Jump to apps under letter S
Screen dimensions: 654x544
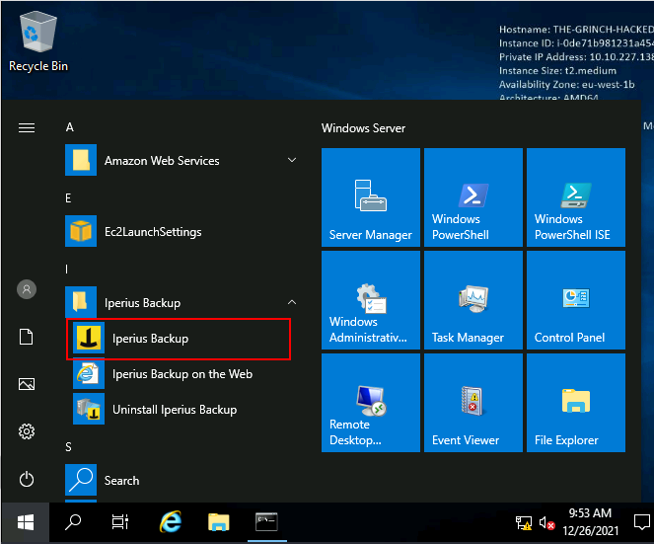68,447
